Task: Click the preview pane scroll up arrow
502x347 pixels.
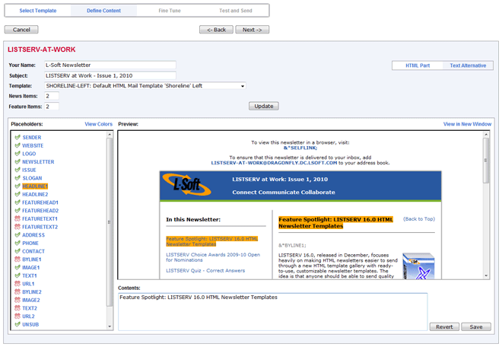Action: point(486,135)
